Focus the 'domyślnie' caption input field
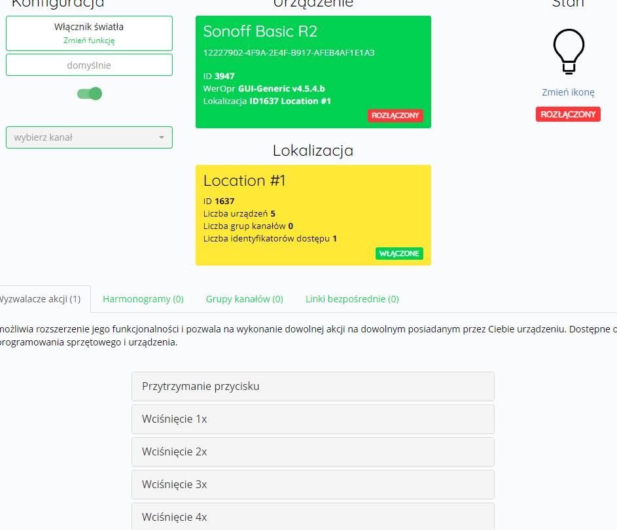 (x=90, y=65)
